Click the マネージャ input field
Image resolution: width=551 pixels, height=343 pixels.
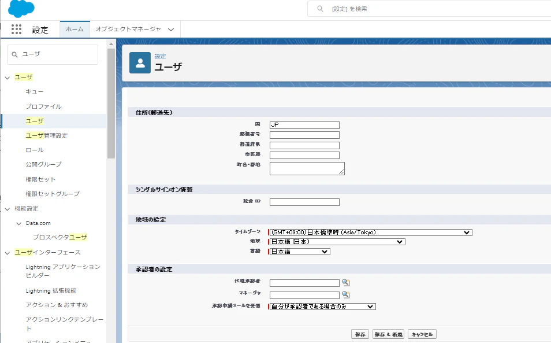[304, 295]
